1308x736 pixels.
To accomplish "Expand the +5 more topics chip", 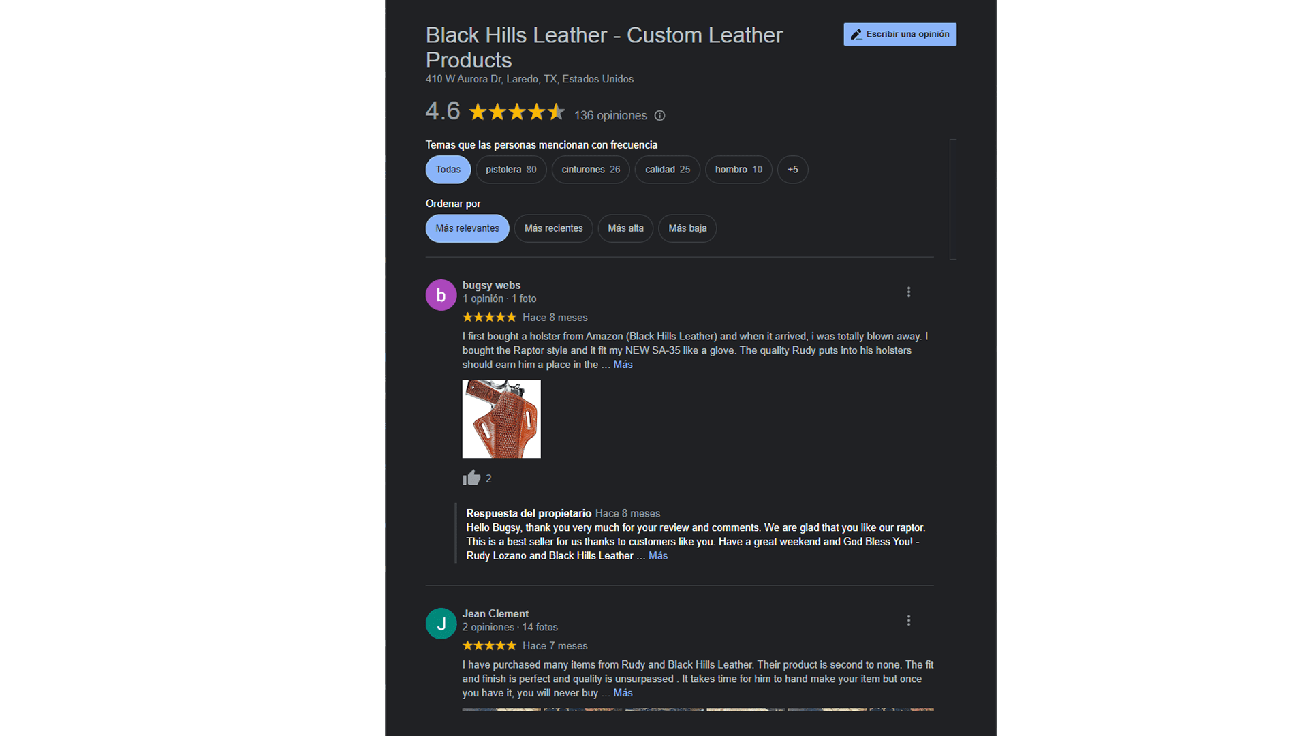I will [x=792, y=170].
